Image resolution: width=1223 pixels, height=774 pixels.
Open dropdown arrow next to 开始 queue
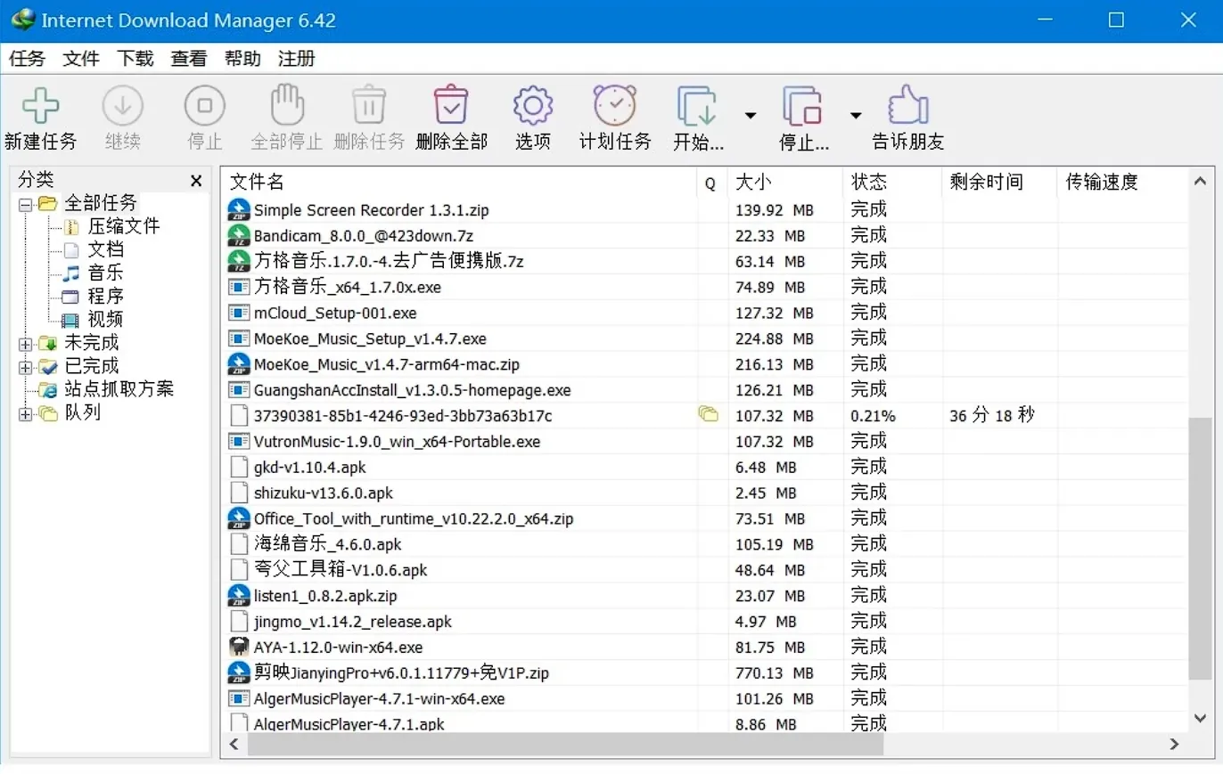coord(751,115)
